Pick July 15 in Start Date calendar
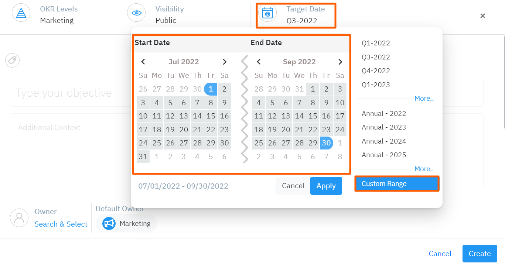This screenshot has height=265, width=505. tap(211, 116)
